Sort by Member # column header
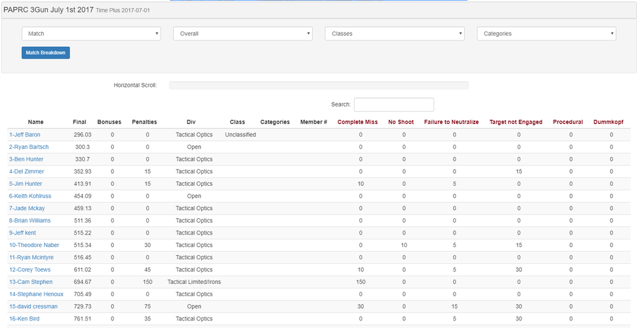The image size is (638, 328). click(314, 122)
